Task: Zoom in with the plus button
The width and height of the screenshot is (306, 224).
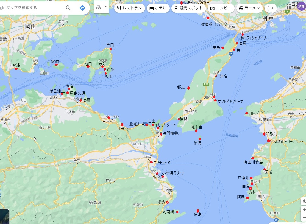Action: point(304,210)
